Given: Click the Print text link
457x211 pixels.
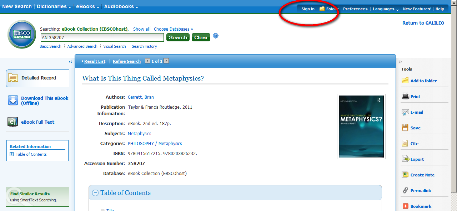Looking at the screenshot, I should pos(415,97).
